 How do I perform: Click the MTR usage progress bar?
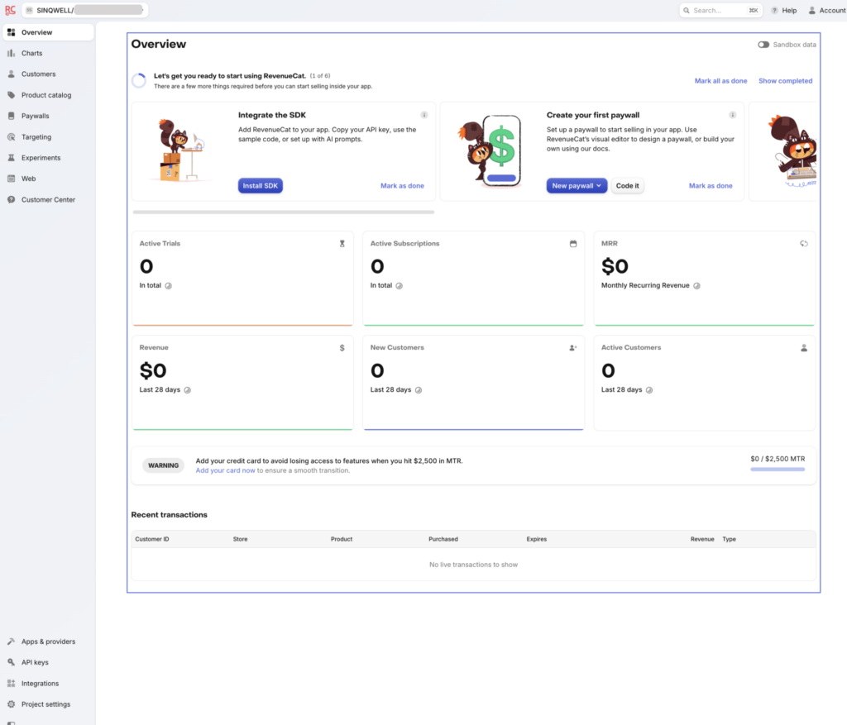coord(777,470)
